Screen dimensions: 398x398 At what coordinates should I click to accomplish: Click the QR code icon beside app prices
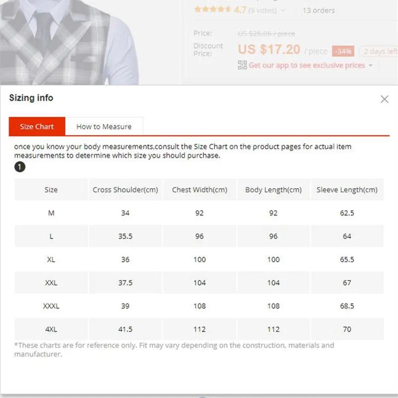[242, 65]
